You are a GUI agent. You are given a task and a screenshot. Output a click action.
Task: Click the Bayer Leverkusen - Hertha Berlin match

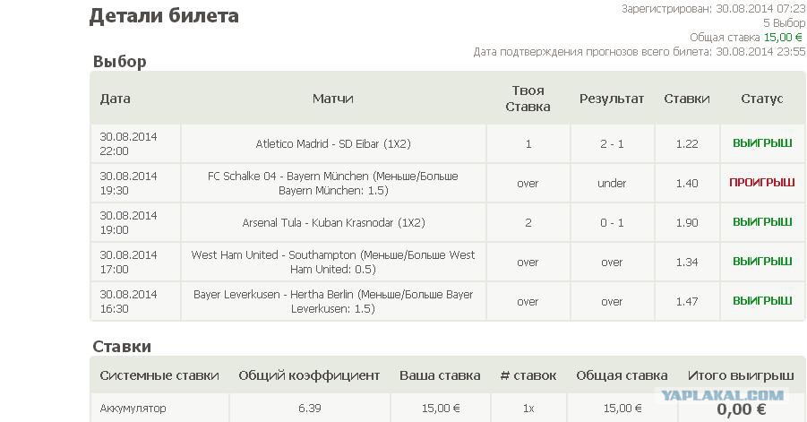tap(333, 301)
